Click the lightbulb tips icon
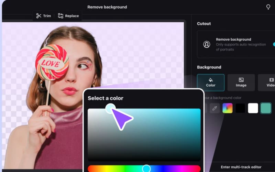This screenshot has height=172, width=275. [x=268, y=7]
